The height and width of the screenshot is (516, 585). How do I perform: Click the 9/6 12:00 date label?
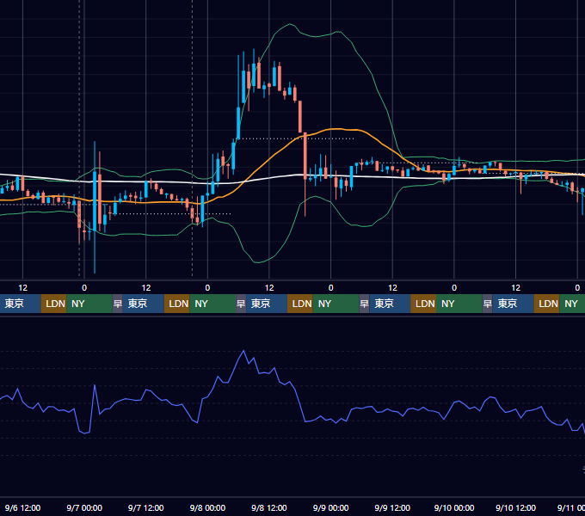22,507
